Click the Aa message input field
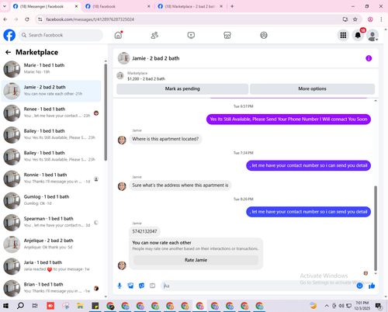The image size is (388, 312). (258, 286)
